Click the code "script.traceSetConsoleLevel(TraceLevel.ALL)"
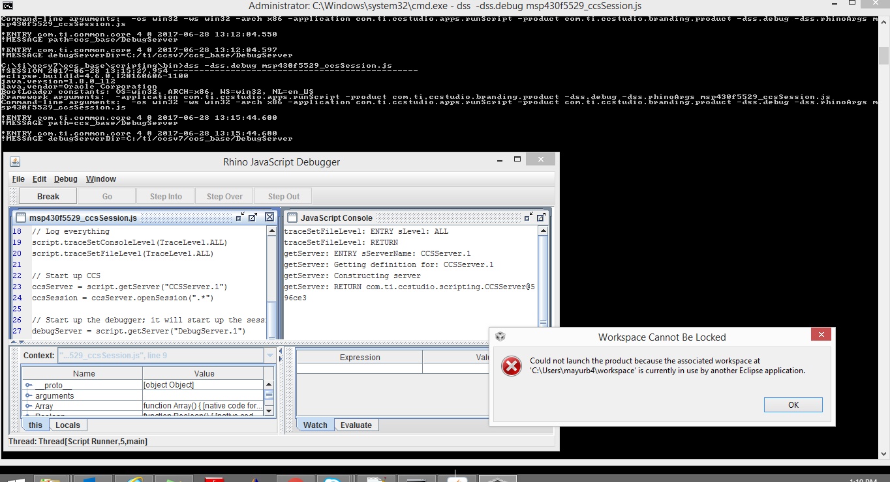The width and height of the screenshot is (890, 482). 129,242
